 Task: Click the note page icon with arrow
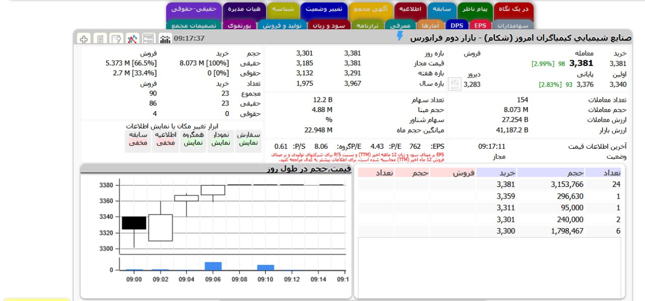(x=116, y=39)
